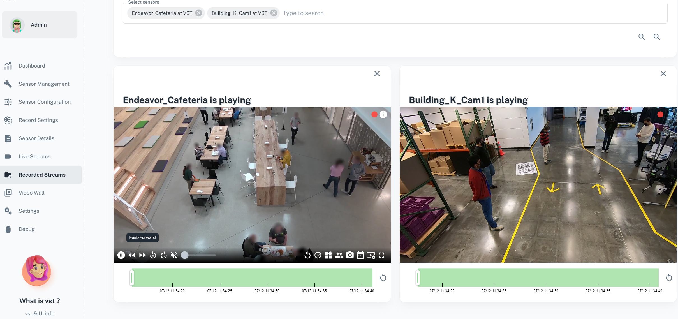Open Sensor Details page
The height and width of the screenshot is (319, 678).
click(x=41, y=138)
